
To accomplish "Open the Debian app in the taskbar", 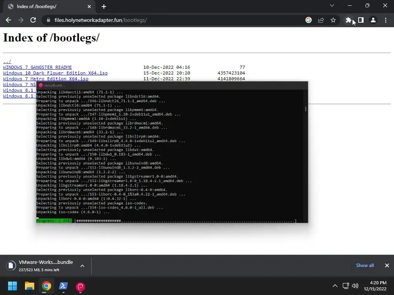I will tap(80, 286).
